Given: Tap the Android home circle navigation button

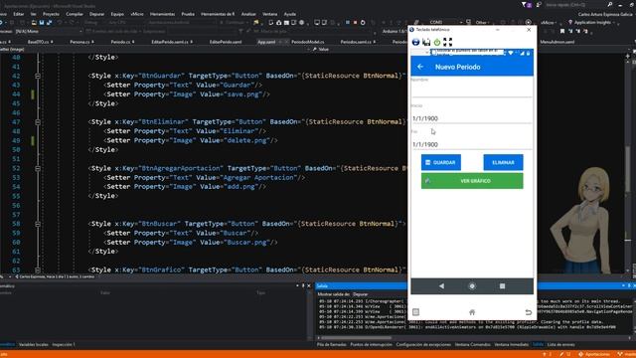Looking at the screenshot, I should 472,286.
